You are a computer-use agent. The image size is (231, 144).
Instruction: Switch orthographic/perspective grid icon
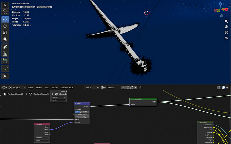[x=226, y=38]
